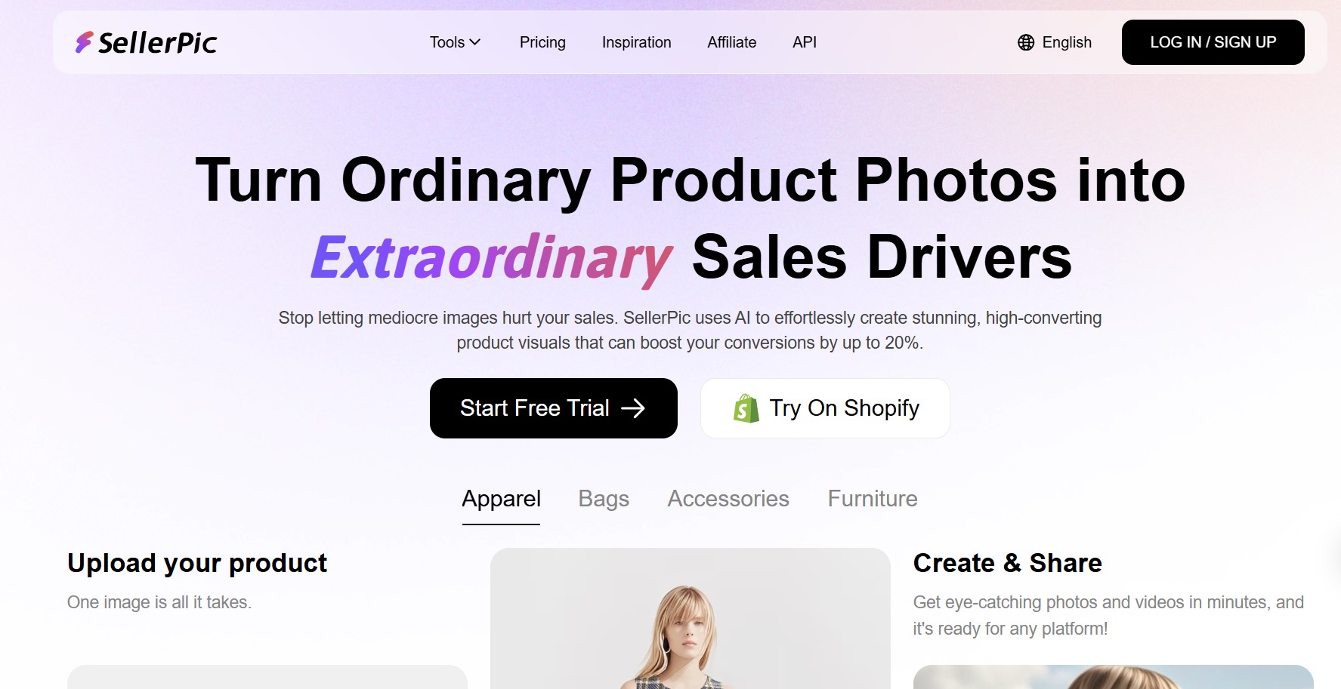The height and width of the screenshot is (689, 1341).
Task: Open the API link
Action: pos(805,42)
